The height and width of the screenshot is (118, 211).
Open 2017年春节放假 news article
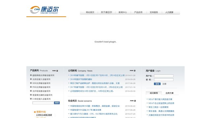click(96, 87)
